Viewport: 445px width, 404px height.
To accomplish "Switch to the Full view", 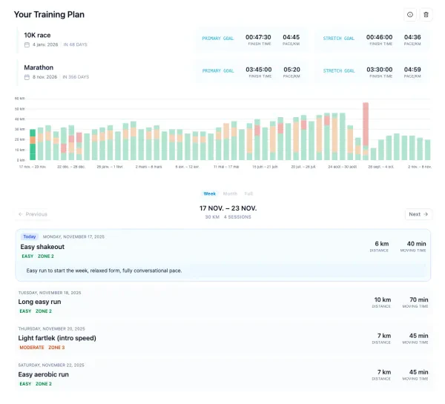I will pyautogui.click(x=247, y=193).
